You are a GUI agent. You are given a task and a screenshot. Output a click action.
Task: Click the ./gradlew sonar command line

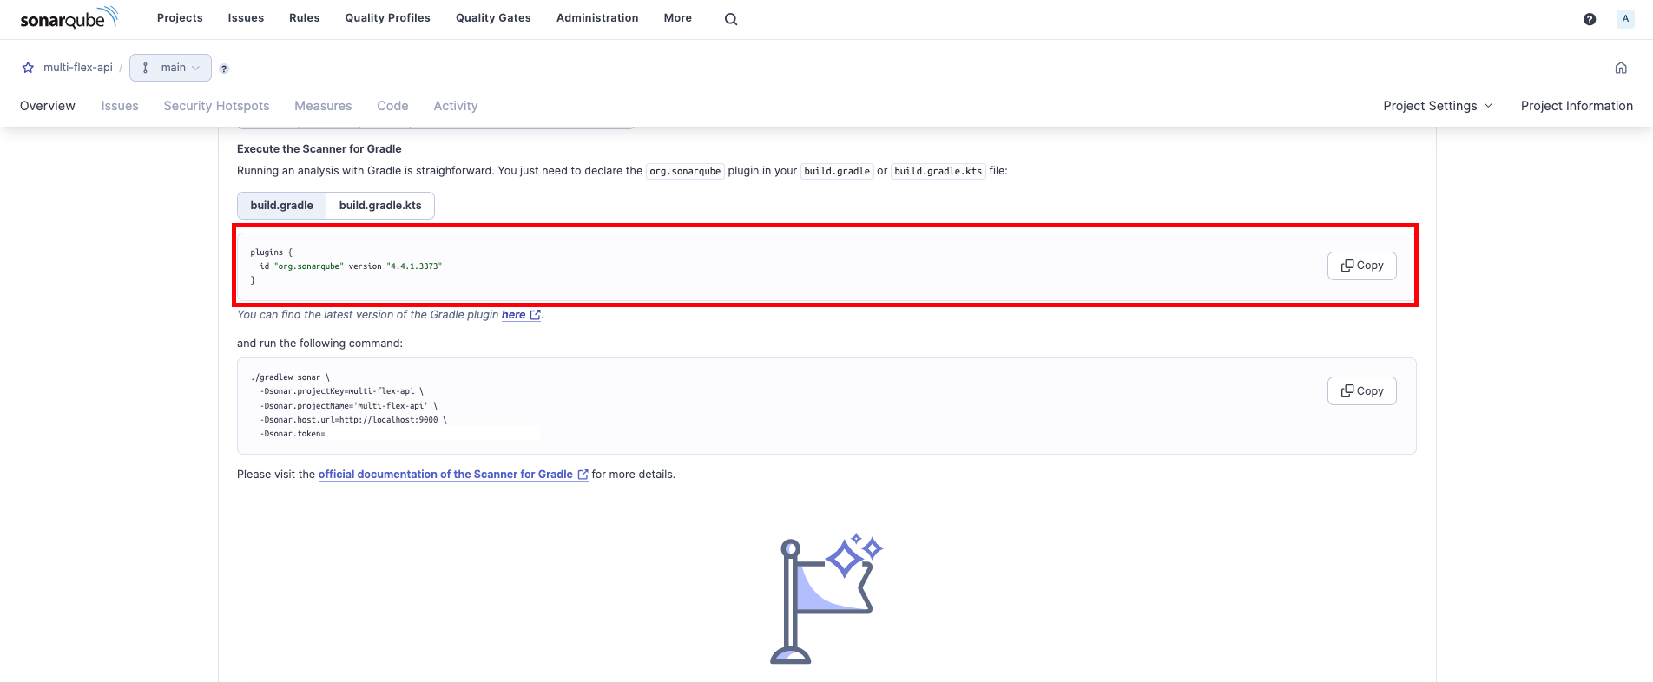[x=290, y=377]
